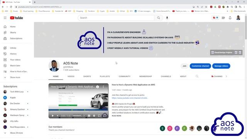Open Other bookmarks folder

(238, 11)
